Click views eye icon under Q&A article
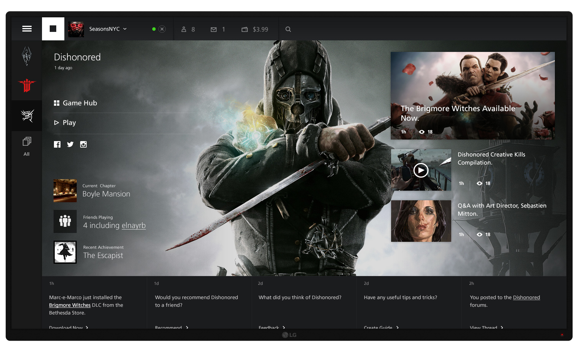Screen dimensions: 578x346 coord(480,235)
